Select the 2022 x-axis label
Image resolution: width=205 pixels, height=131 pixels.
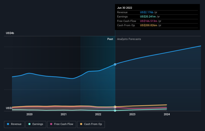click(98, 114)
